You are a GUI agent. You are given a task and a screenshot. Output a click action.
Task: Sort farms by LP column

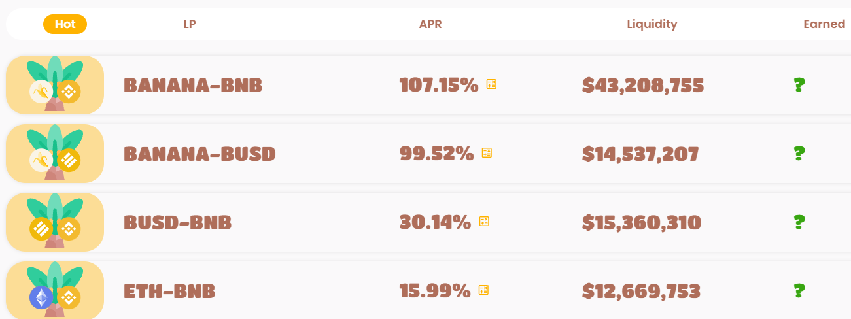point(190,24)
